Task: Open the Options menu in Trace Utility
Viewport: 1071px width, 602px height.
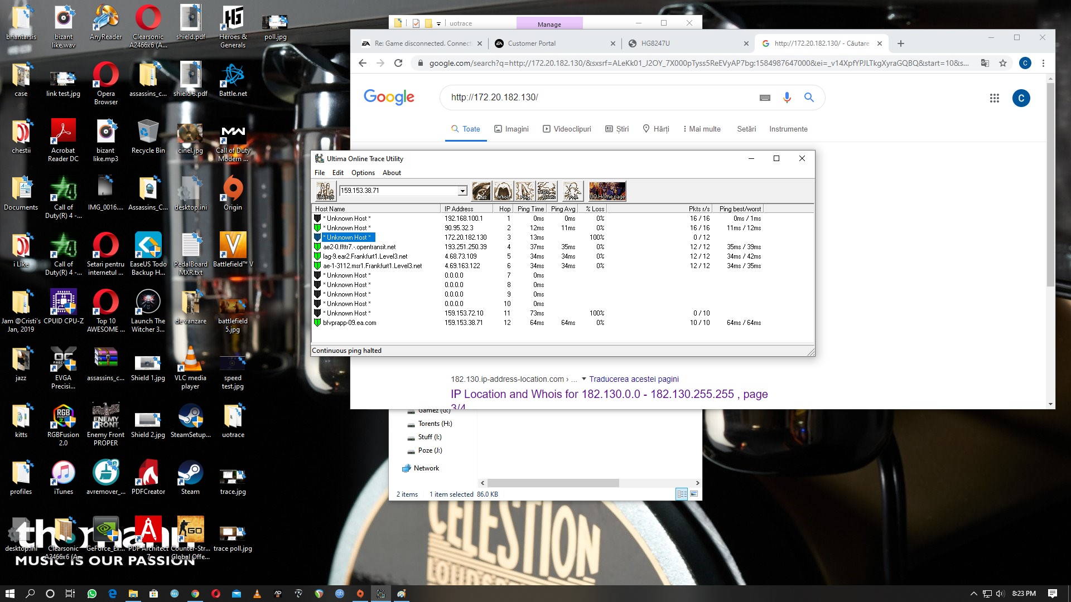Action: pos(363,173)
